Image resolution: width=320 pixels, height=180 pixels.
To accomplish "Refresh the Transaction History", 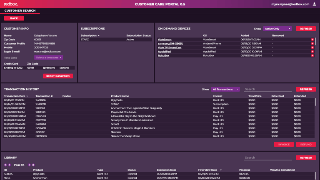I will [x=306, y=90].
